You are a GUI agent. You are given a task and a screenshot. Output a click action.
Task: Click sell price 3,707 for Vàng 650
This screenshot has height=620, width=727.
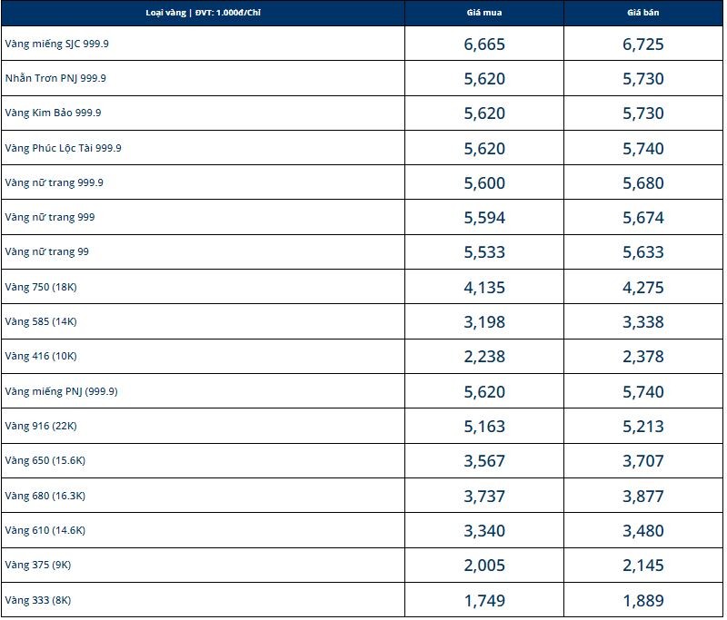643,460
